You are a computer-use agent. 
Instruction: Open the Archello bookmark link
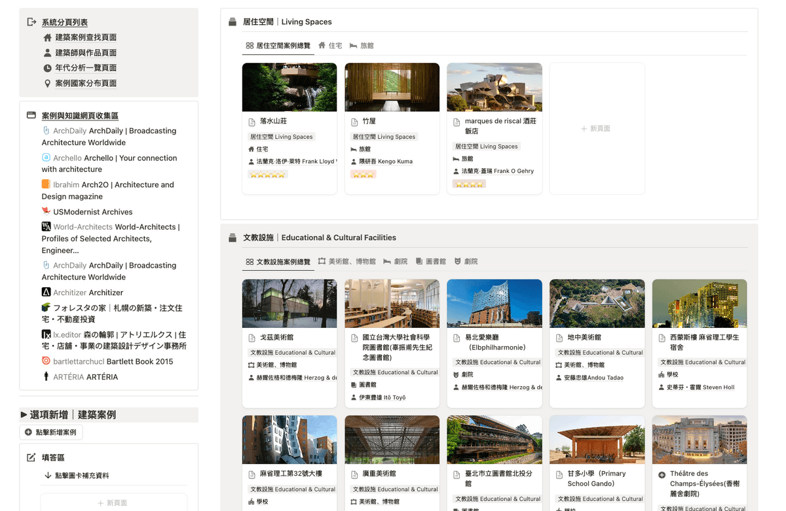tap(109, 164)
